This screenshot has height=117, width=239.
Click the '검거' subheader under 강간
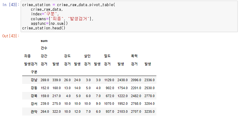coord(44,64)
